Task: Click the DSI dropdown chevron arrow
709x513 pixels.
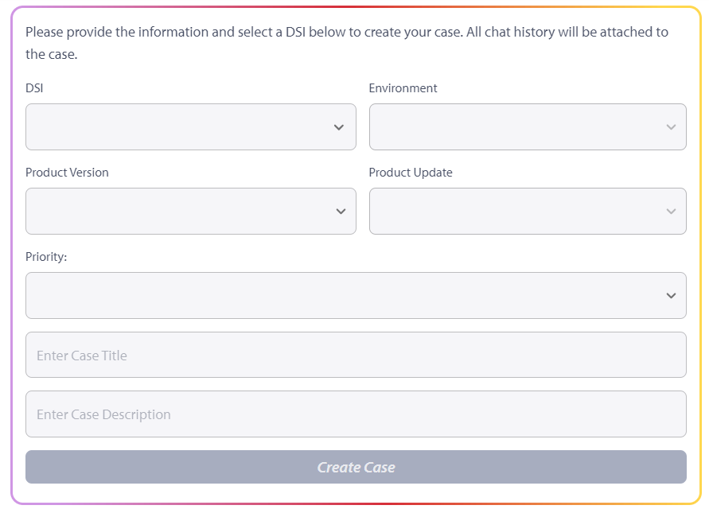Action: tap(339, 127)
